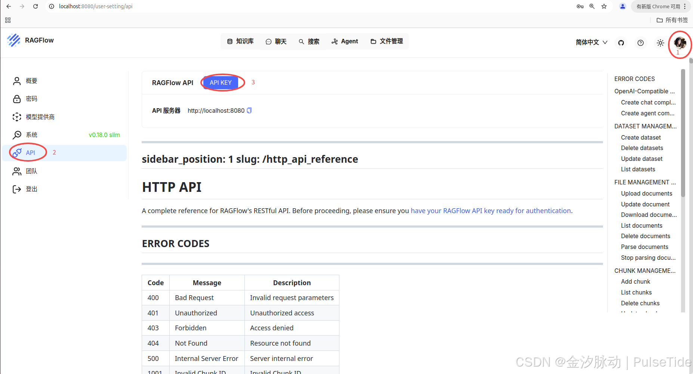Open 所有书签 bookmarks panel
Image resolution: width=693 pixels, height=374 pixels.
672,20
